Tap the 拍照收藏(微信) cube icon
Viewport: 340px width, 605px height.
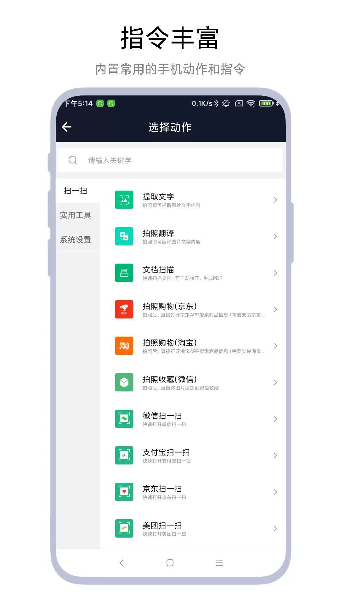[124, 383]
